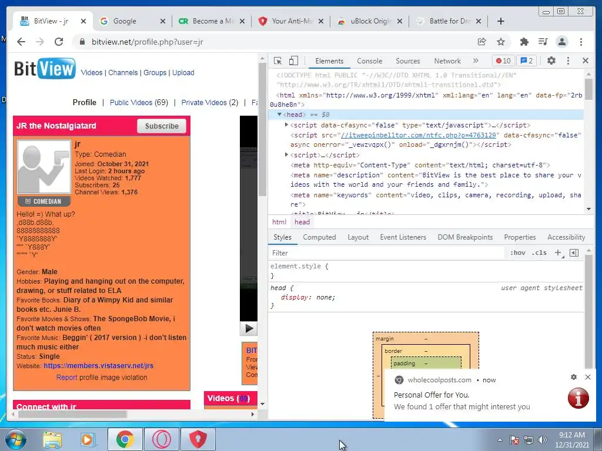Dismiss the wholecoolposts.com notification
The width and height of the screenshot is (602, 451).
[x=588, y=377]
